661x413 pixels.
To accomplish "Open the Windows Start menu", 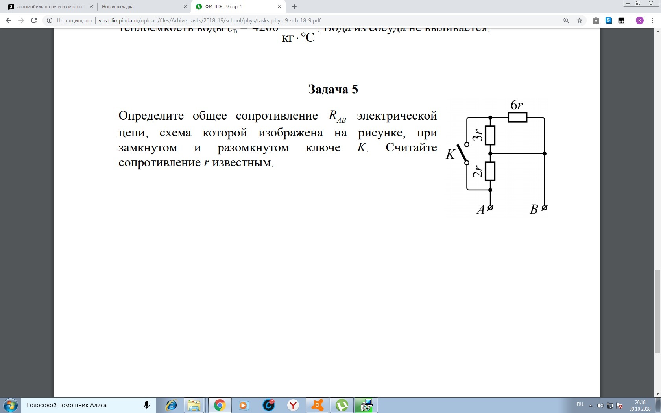I will [x=11, y=405].
